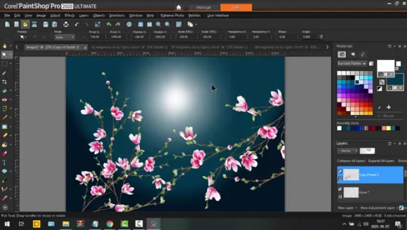Click the Print icon in toolbar
This screenshot has width=407, height=230.
click(x=66, y=24)
